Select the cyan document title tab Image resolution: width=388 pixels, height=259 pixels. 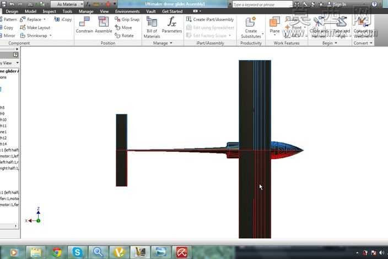(x=173, y=4)
